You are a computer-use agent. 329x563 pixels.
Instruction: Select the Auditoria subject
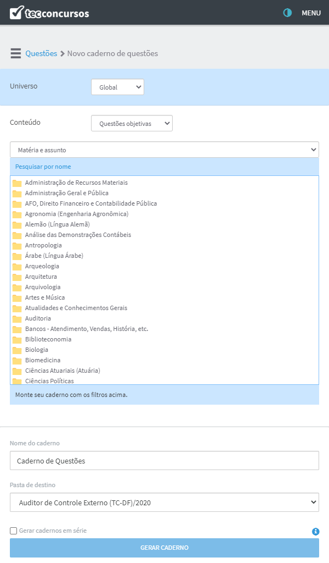click(38, 318)
